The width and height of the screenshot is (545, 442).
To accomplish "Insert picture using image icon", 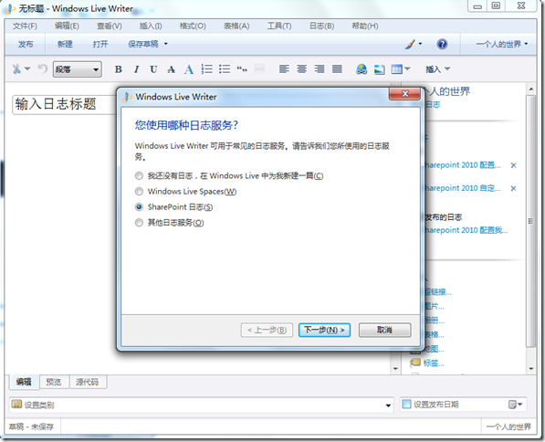I will click(379, 69).
